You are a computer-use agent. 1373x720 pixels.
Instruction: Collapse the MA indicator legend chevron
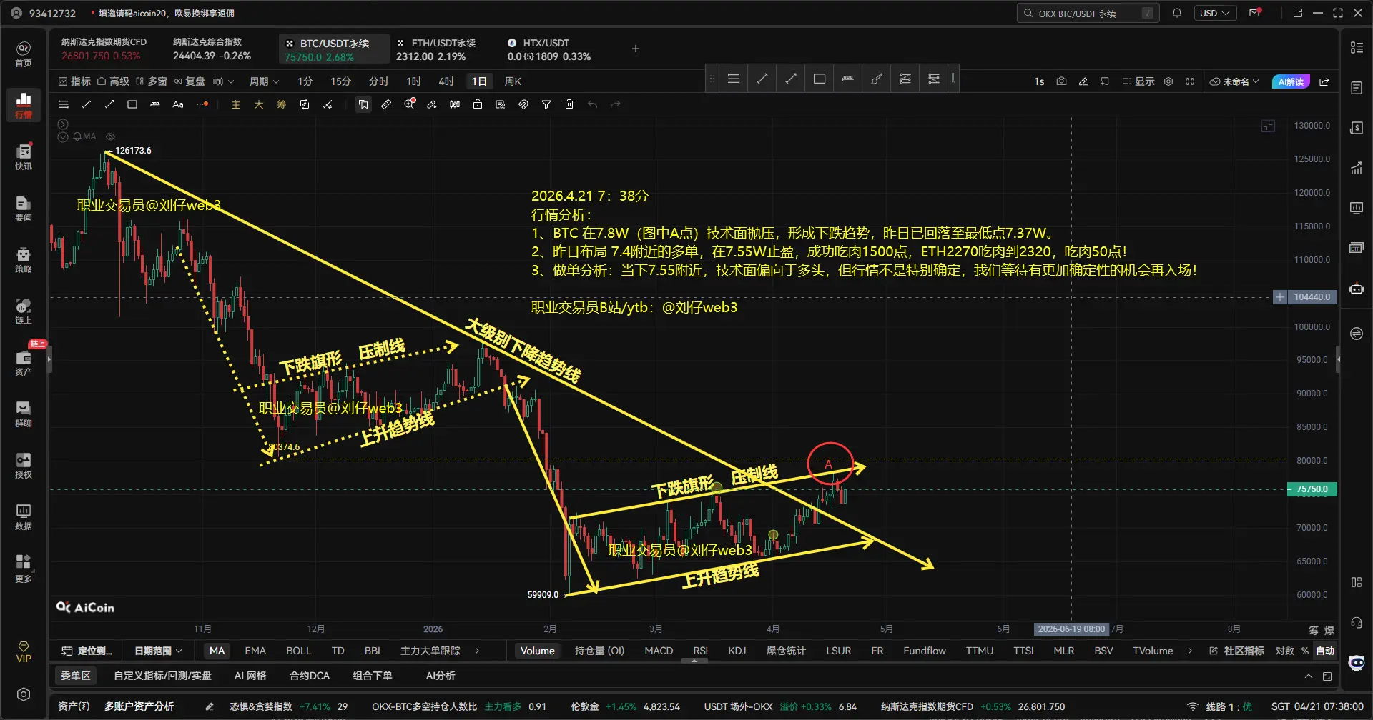pos(63,136)
